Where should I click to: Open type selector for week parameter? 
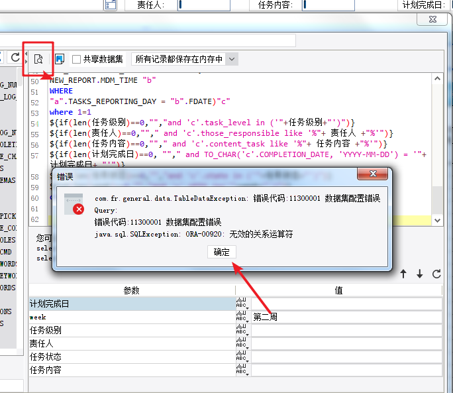[x=242, y=317]
